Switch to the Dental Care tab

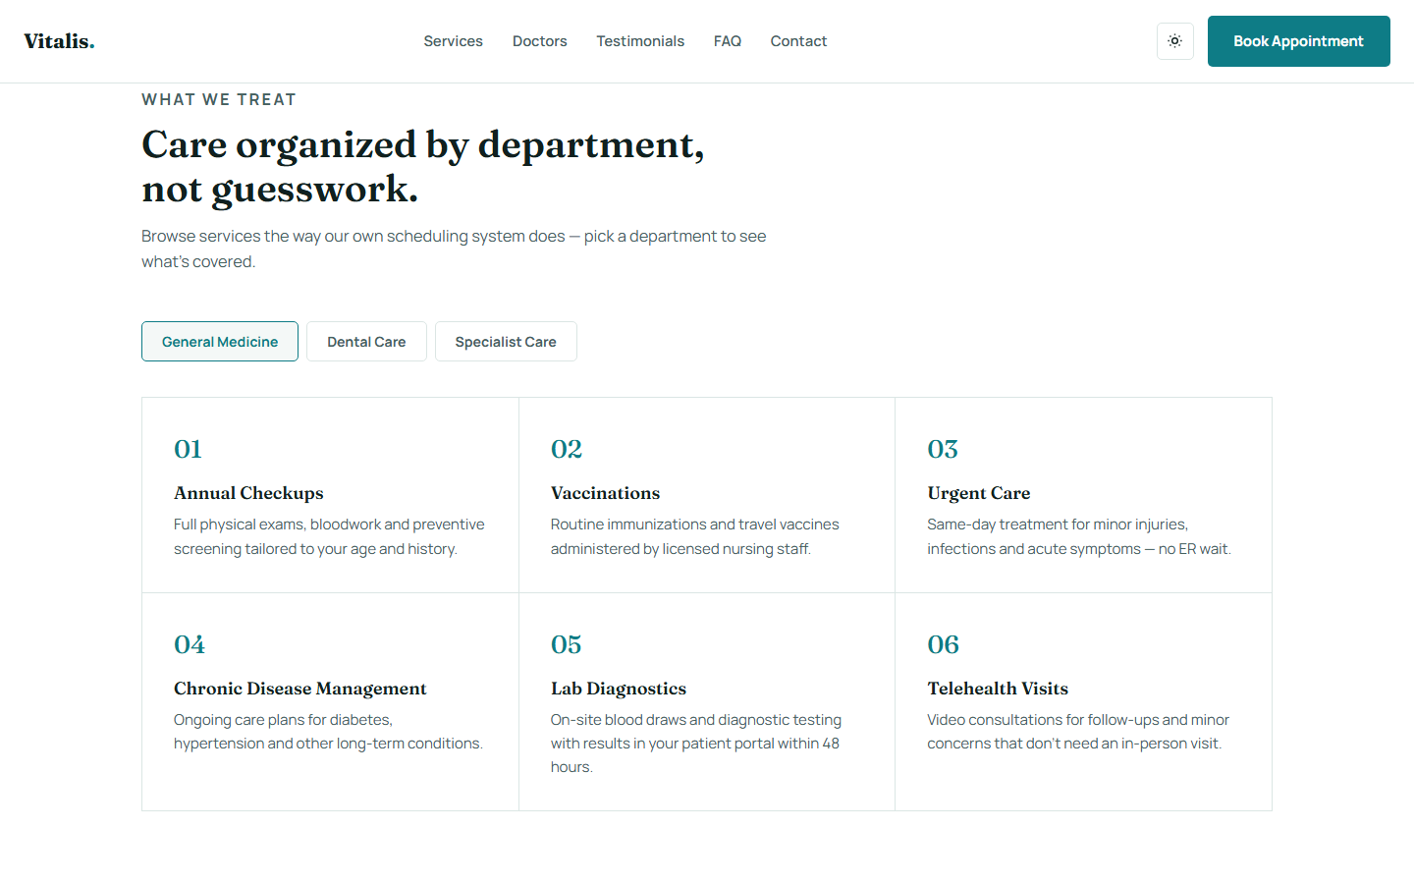coord(366,342)
